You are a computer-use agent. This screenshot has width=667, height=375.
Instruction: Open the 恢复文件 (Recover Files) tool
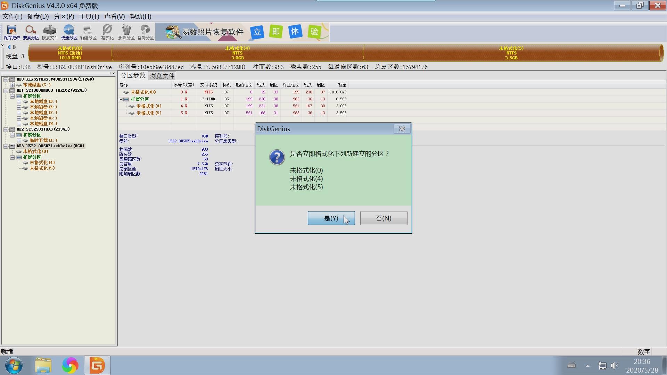(x=50, y=32)
